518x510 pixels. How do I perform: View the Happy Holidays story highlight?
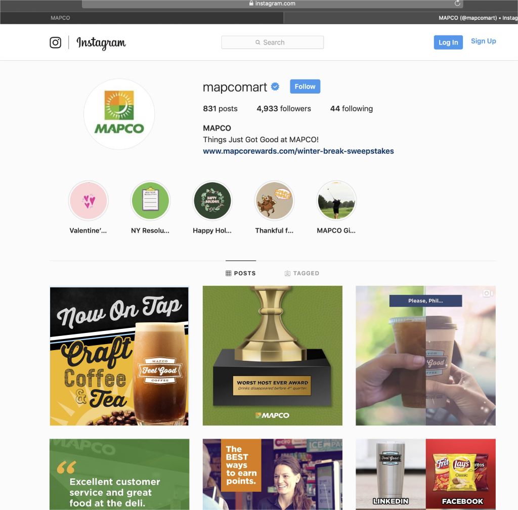212,200
